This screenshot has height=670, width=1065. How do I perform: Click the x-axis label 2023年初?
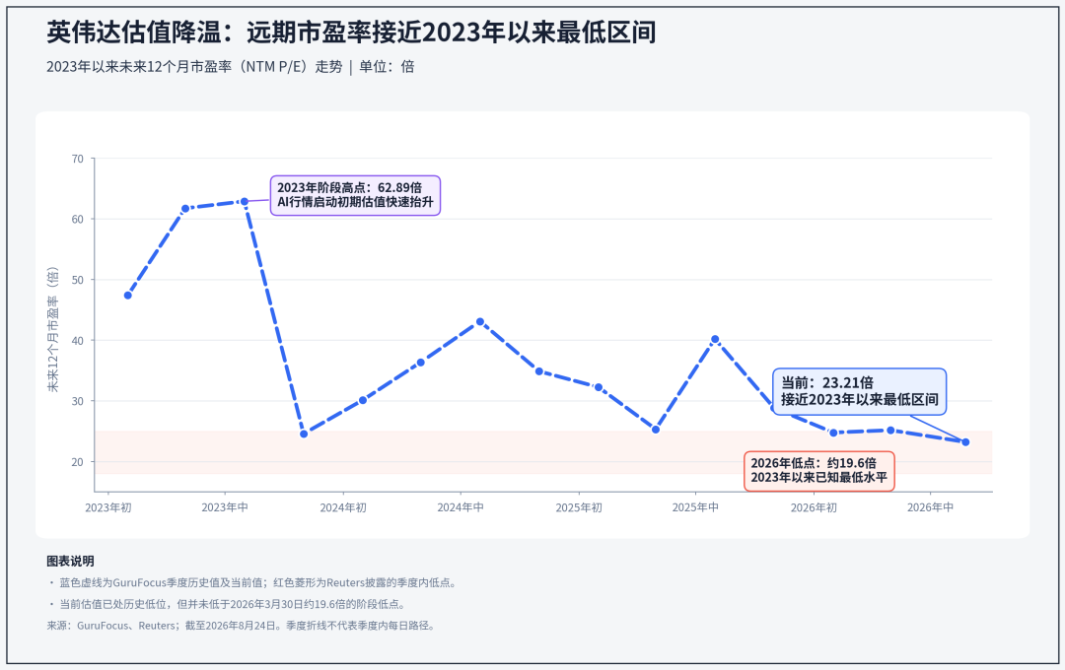click(108, 507)
